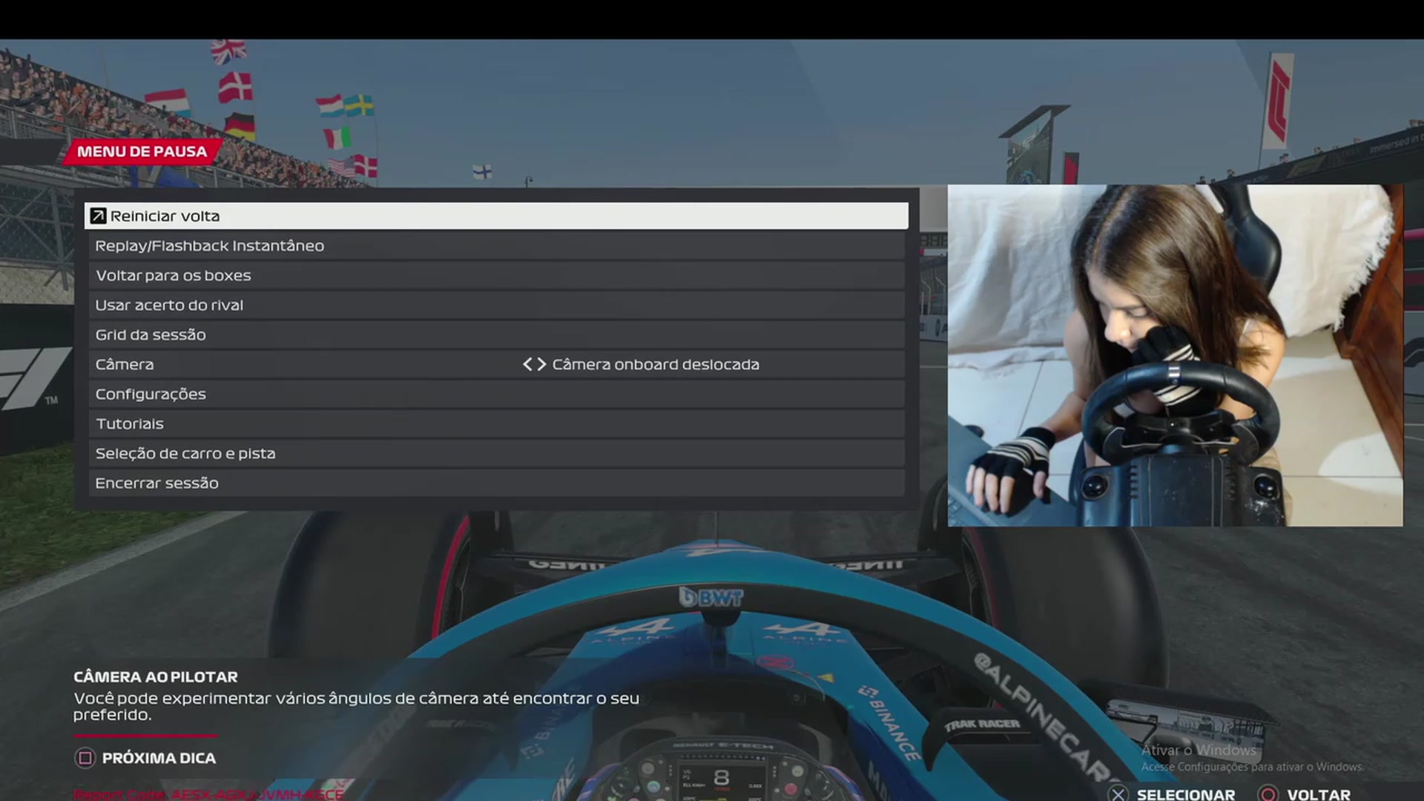Image resolution: width=1424 pixels, height=801 pixels.
Task: Choose Voltar para os boxes
Action: coord(496,275)
